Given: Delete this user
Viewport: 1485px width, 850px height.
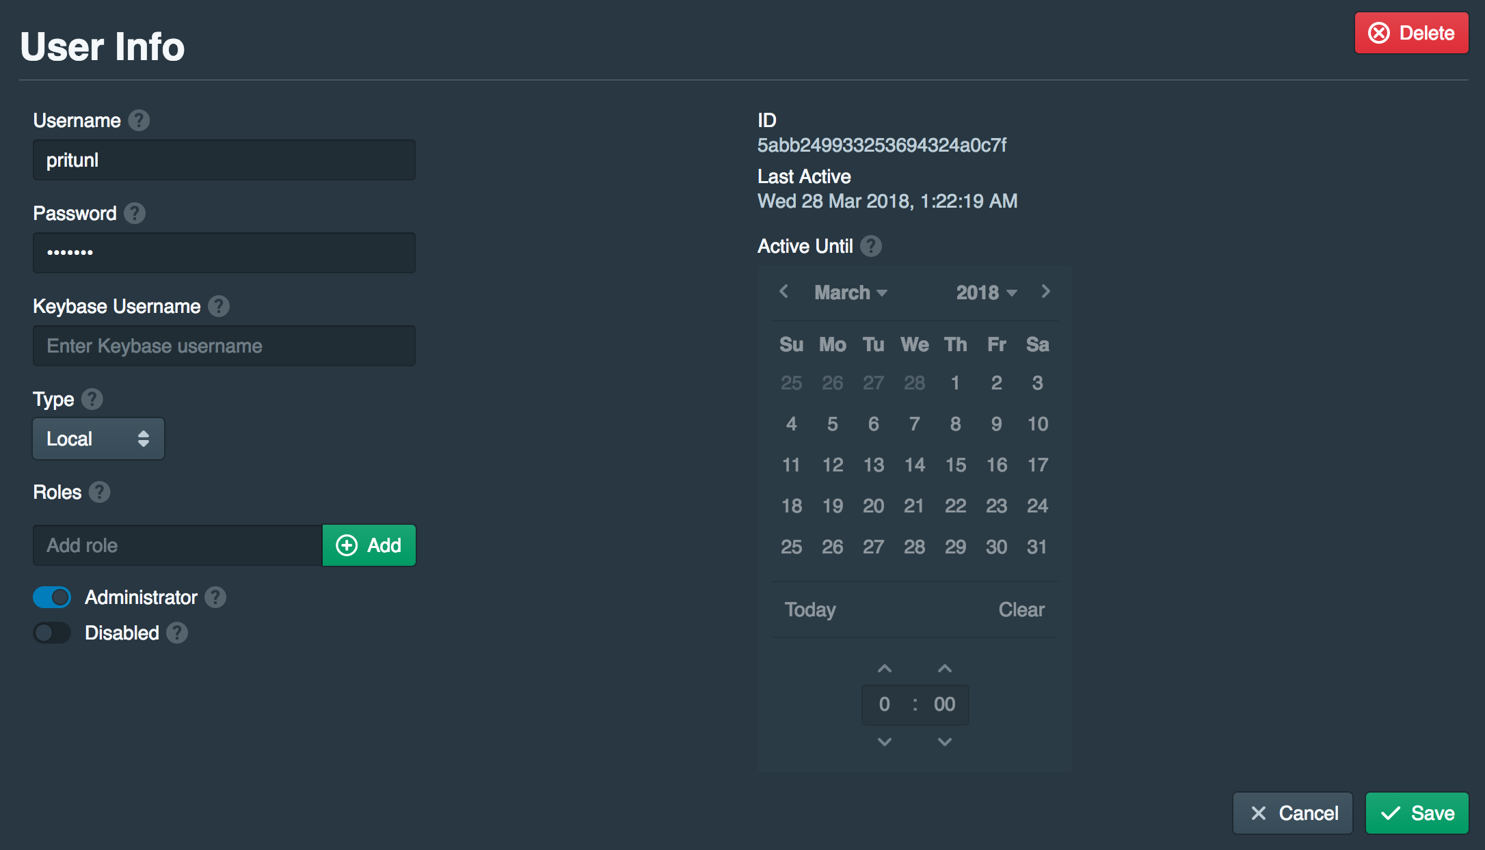Looking at the screenshot, I should click(x=1411, y=33).
